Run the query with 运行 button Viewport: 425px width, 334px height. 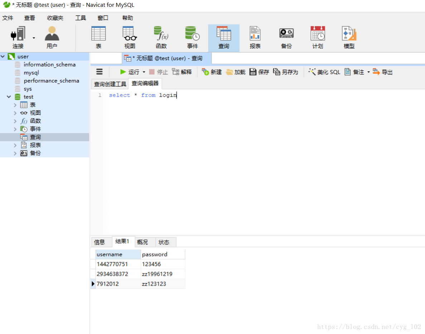[x=130, y=72]
